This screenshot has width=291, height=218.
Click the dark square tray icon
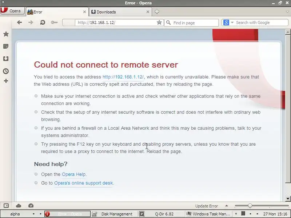[243, 214]
